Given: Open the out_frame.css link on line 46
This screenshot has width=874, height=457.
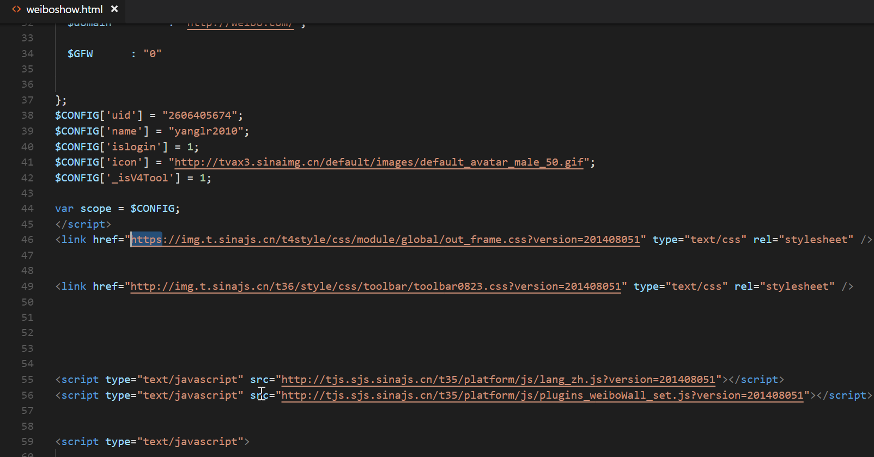Looking at the screenshot, I should (x=385, y=240).
